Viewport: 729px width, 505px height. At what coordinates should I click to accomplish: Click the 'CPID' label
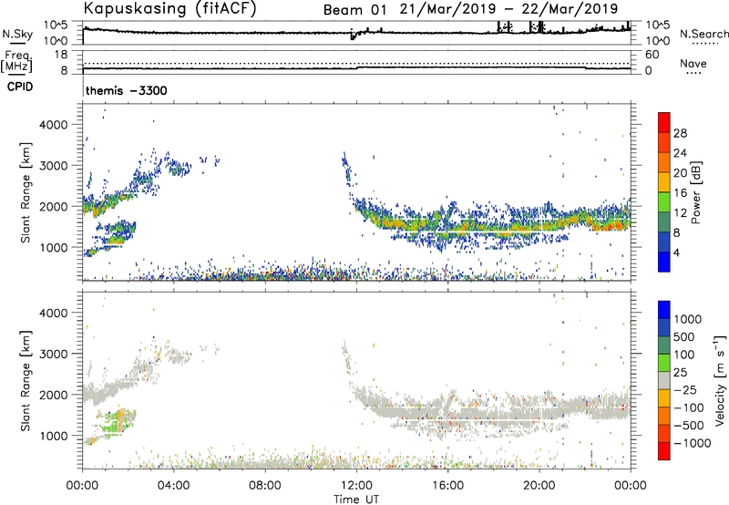pyautogui.click(x=20, y=87)
